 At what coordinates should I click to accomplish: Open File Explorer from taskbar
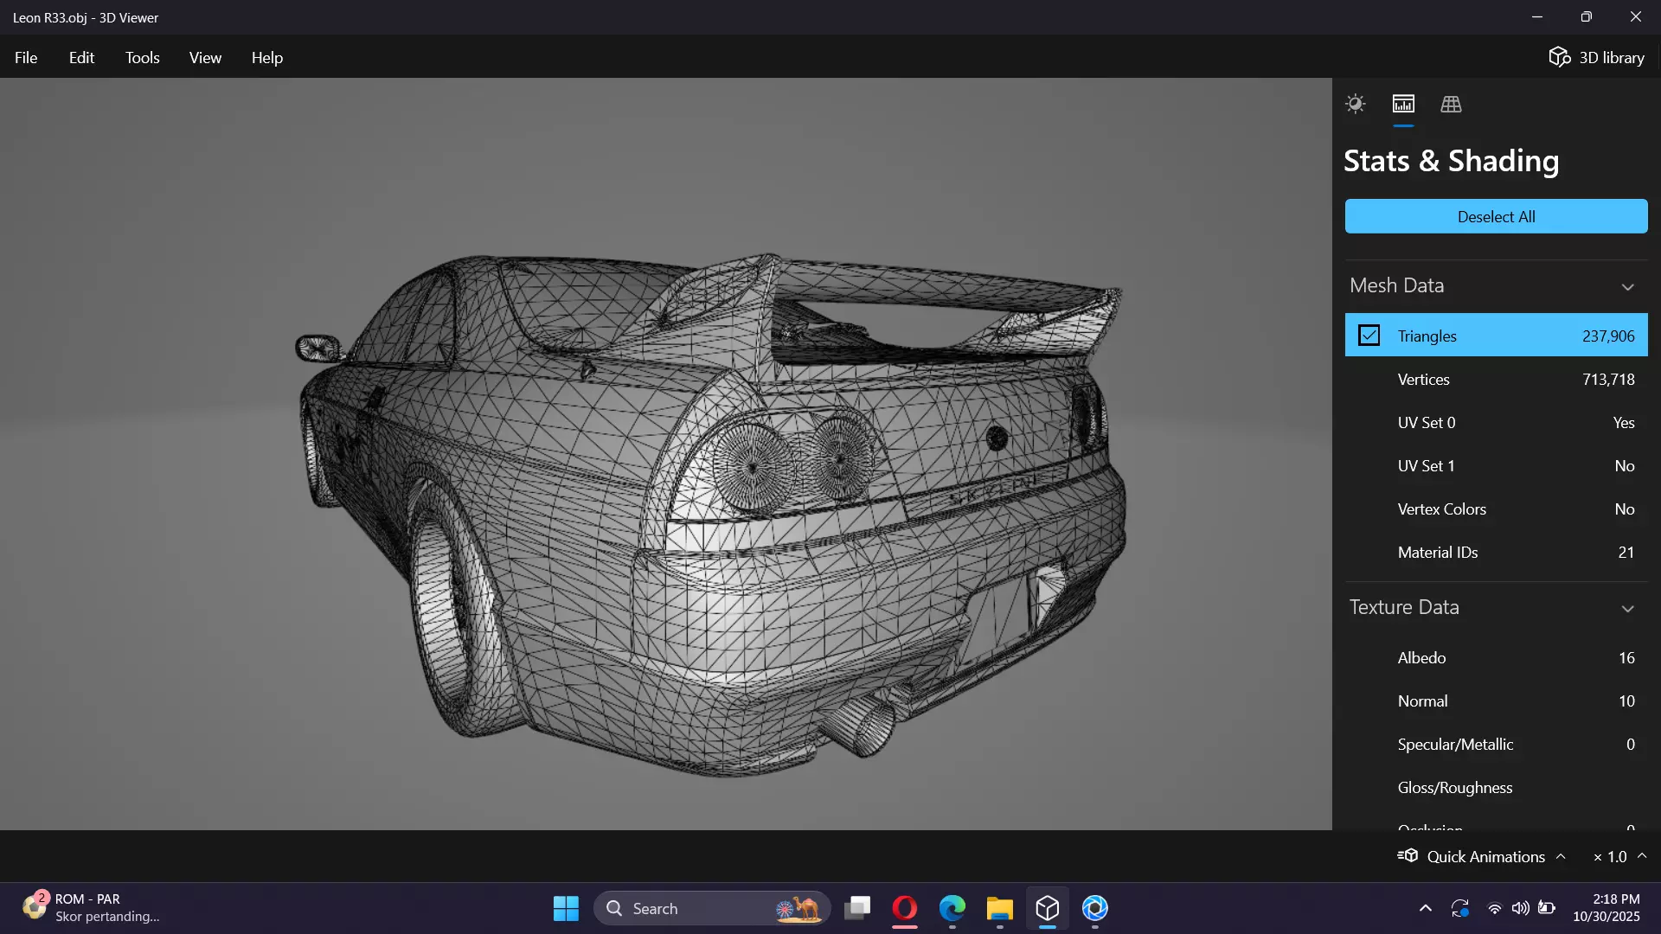pyautogui.click(x=1000, y=908)
